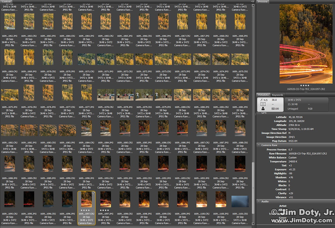Select thumbnail 1609...1100.JPG
The image size is (335, 228).
pos(221,199)
